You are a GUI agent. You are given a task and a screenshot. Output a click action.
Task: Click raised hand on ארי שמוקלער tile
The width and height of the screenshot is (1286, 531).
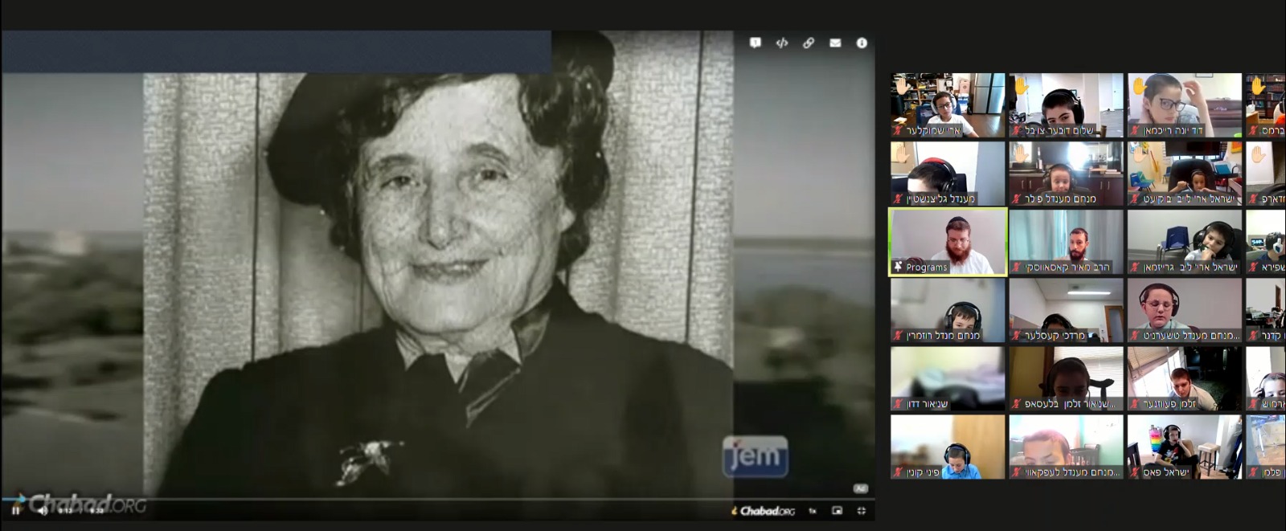tap(902, 85)
